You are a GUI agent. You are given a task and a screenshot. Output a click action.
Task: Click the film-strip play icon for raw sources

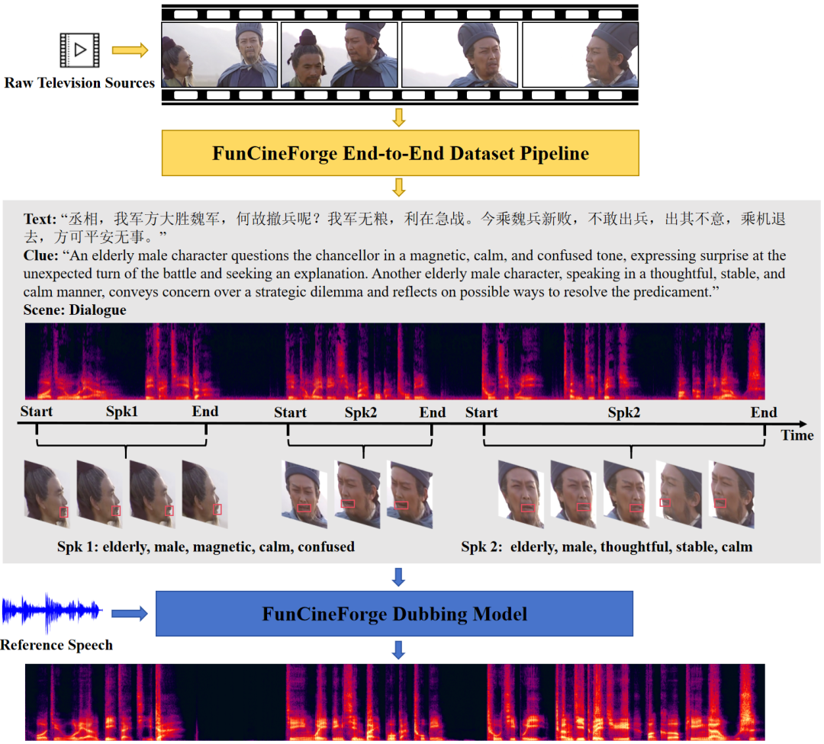click(80, 50)
